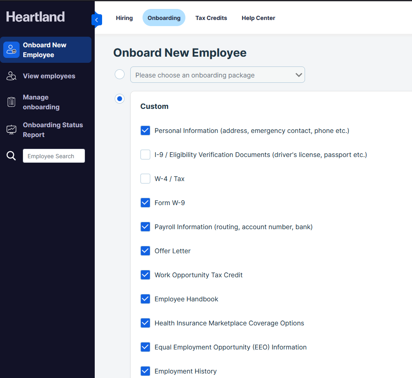
Task: Uncheck the Personal Information checkbox
Action: pyautogui.click(x=145, y=130)
